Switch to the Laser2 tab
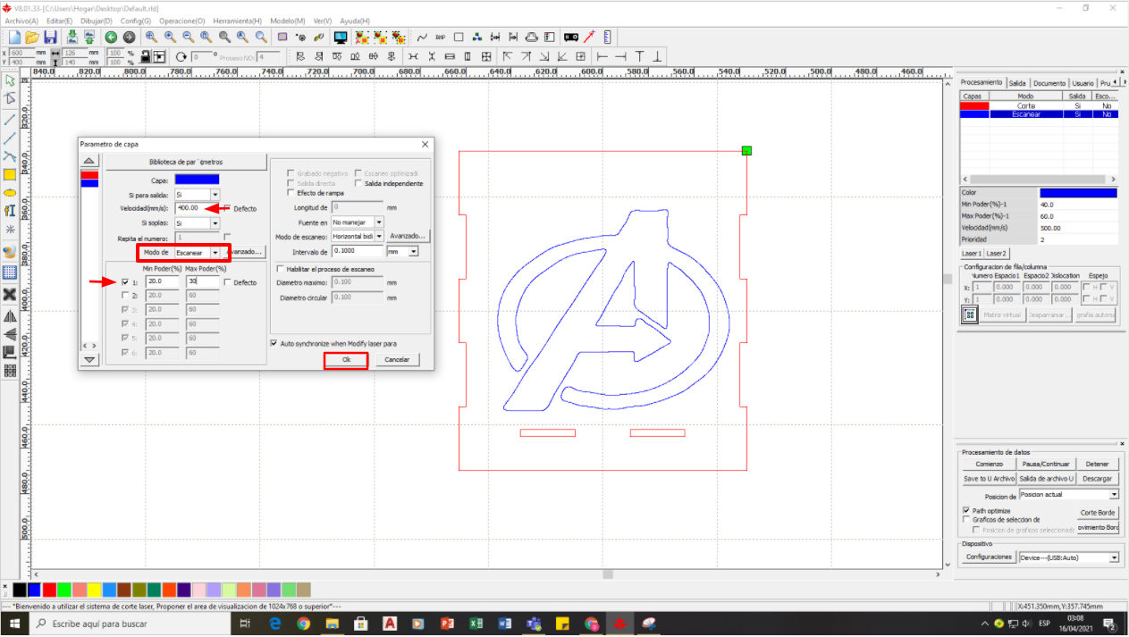Image resolution: width=1129 pixels, height=637 pixels. pos(997,254)
